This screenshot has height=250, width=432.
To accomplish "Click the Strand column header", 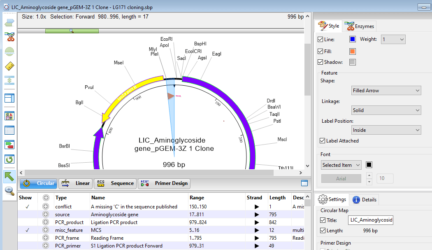I will point(254,198).
